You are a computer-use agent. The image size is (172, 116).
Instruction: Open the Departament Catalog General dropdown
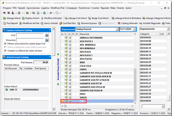pyautogui.click(x=117, y=29)
